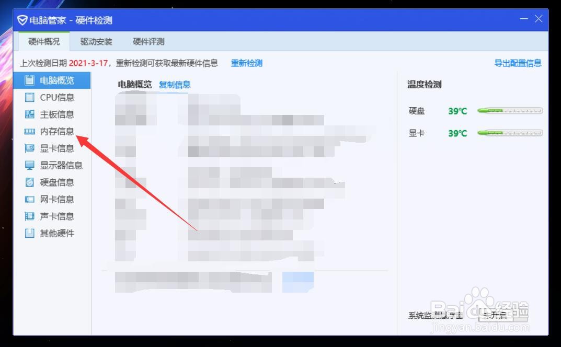View 网卡信息 section
The height and width of the screenshot is (347, 561).
pyautogui.click(x=52, y=199)
